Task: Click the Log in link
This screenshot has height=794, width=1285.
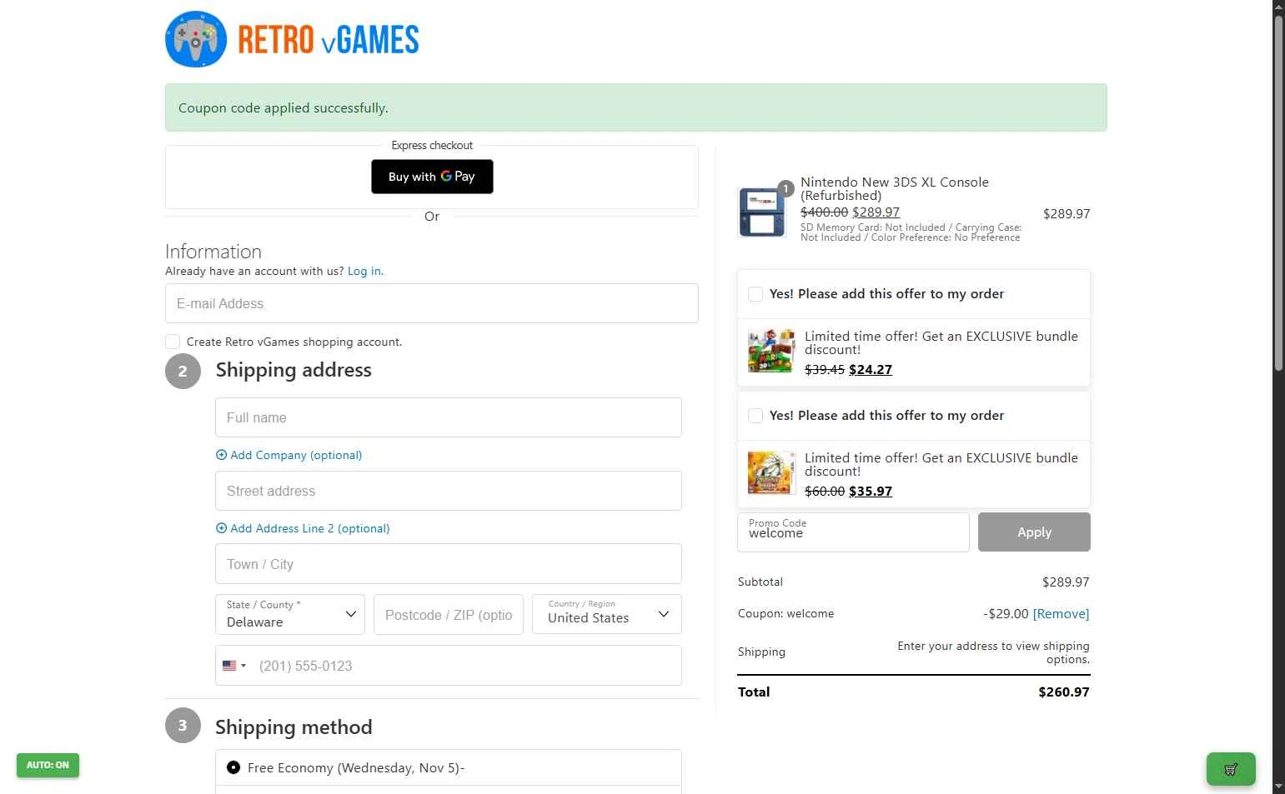Action: pos(365,271)
